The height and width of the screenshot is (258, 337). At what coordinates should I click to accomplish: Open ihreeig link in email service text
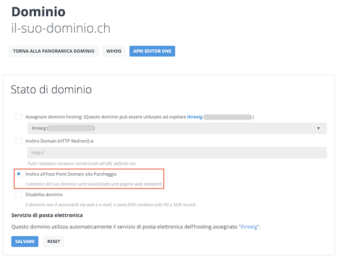pos(249,227)
